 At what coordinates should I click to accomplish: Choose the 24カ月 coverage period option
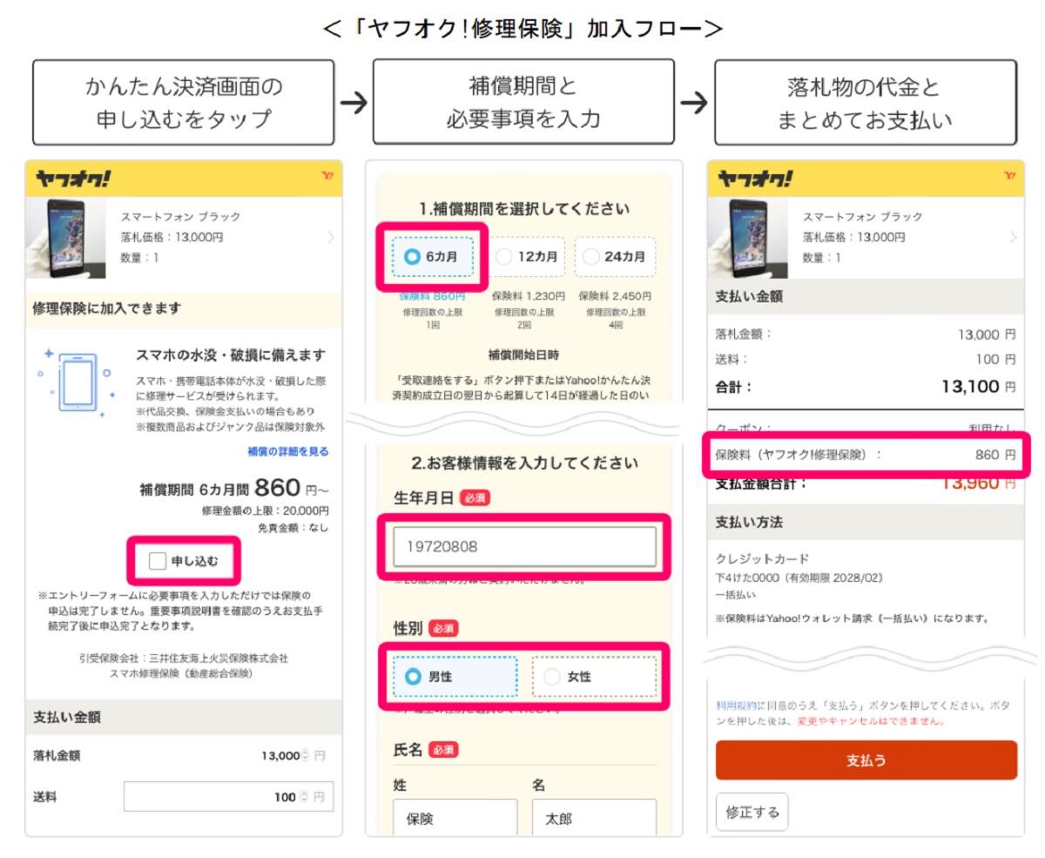pos(615,257)
